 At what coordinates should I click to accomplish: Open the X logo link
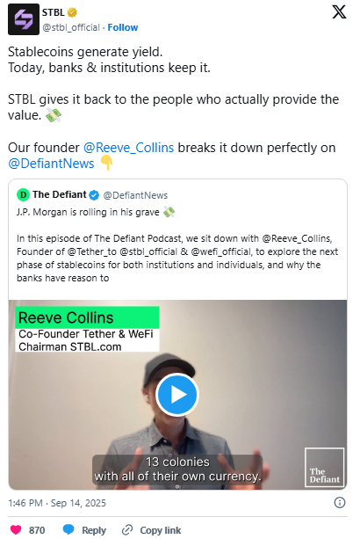coord(339,12)
